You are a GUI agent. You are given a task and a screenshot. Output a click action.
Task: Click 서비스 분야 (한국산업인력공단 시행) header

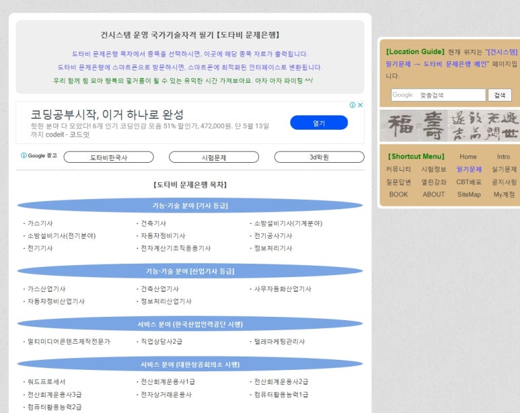tap(190, 324)
